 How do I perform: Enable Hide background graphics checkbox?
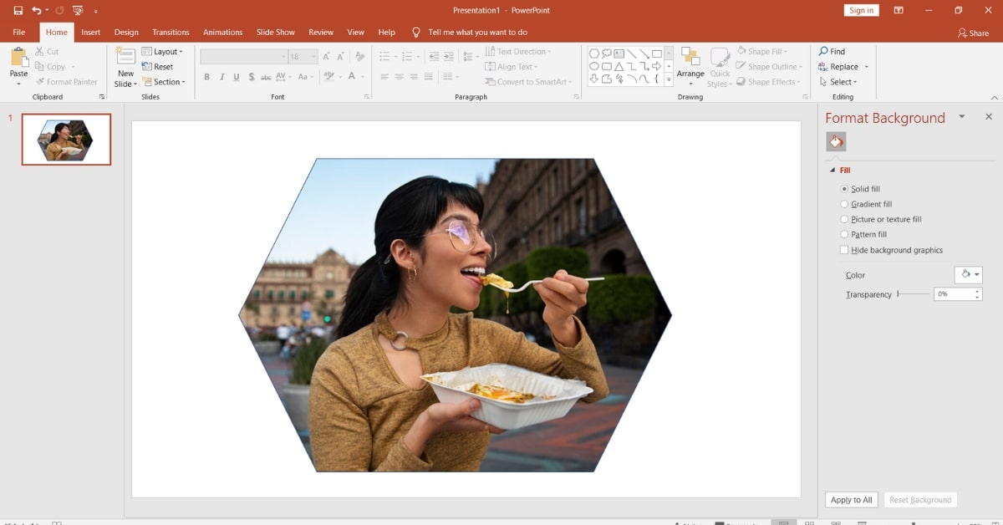point(844,250)
